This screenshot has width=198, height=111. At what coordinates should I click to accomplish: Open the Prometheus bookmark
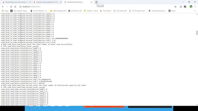tap(106, 11)
